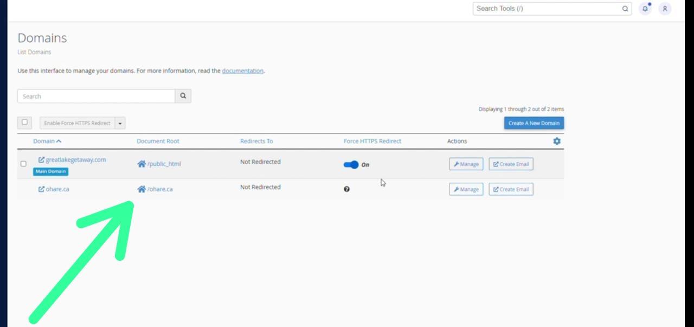Focus the domains Search input field
Viewport: 694px width, 327px height.
[x=97, y=96]
